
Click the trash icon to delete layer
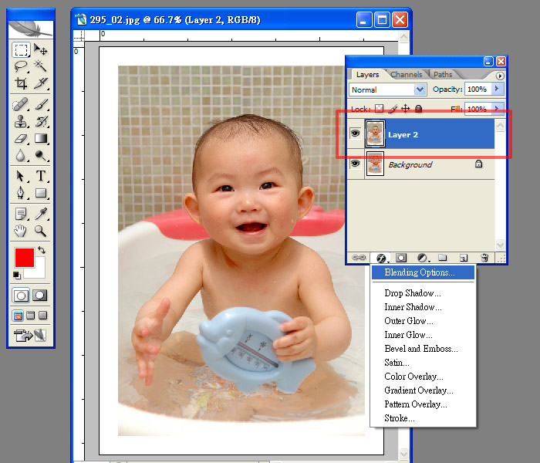484,258
